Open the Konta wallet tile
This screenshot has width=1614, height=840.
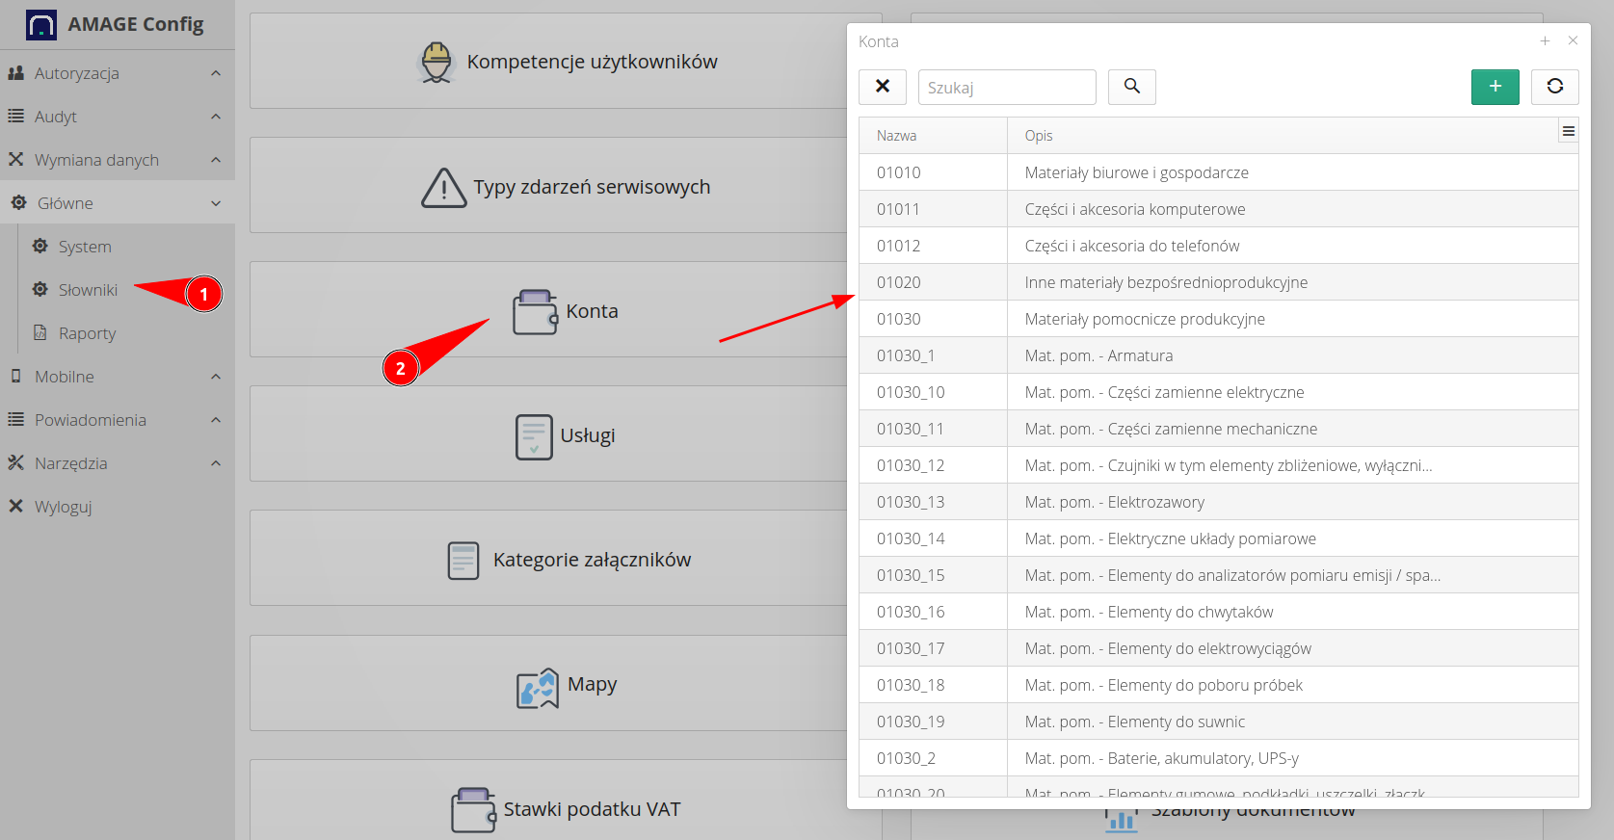pos(565,311)
